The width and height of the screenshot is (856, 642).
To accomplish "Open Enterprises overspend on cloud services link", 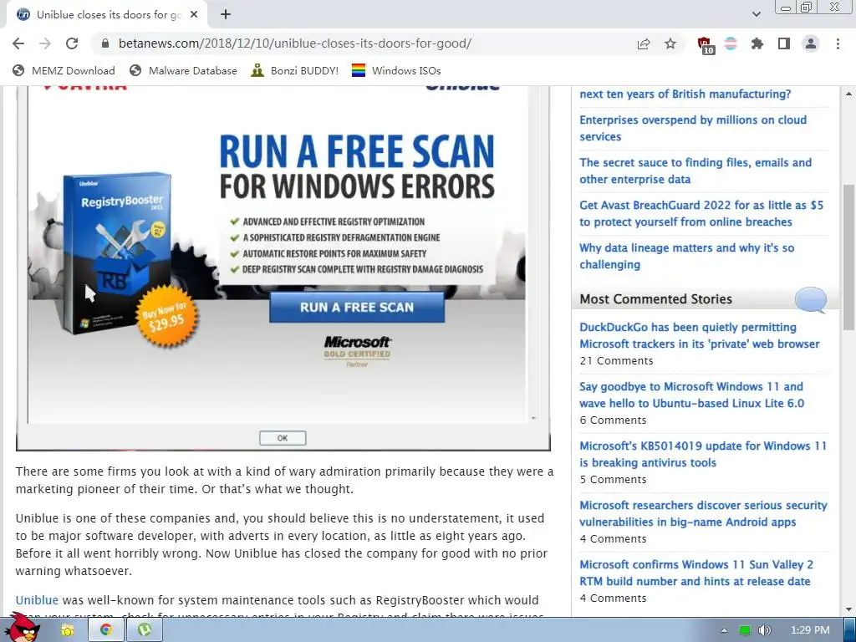I will pos(693,128).
